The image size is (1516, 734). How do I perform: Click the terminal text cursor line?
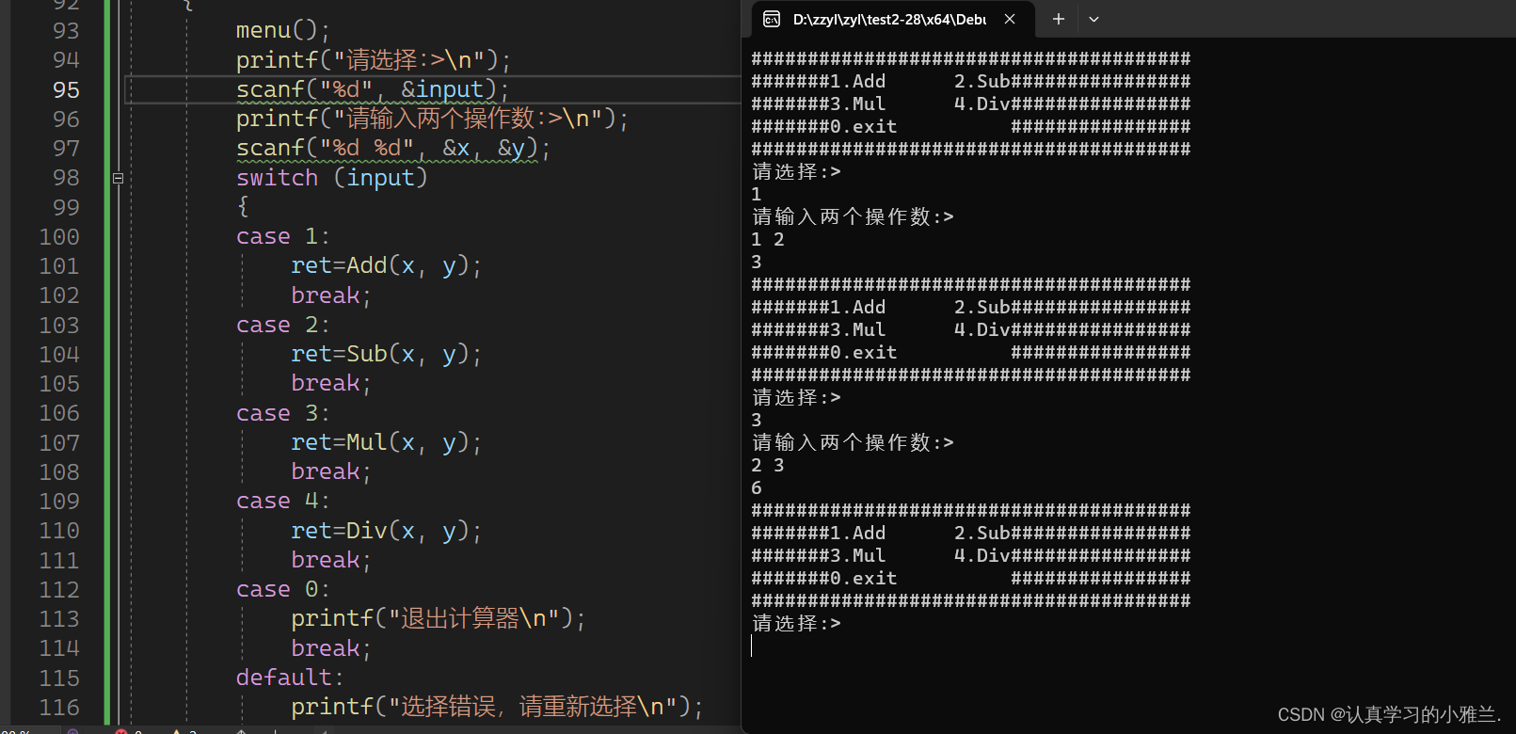tap(752, 646)
